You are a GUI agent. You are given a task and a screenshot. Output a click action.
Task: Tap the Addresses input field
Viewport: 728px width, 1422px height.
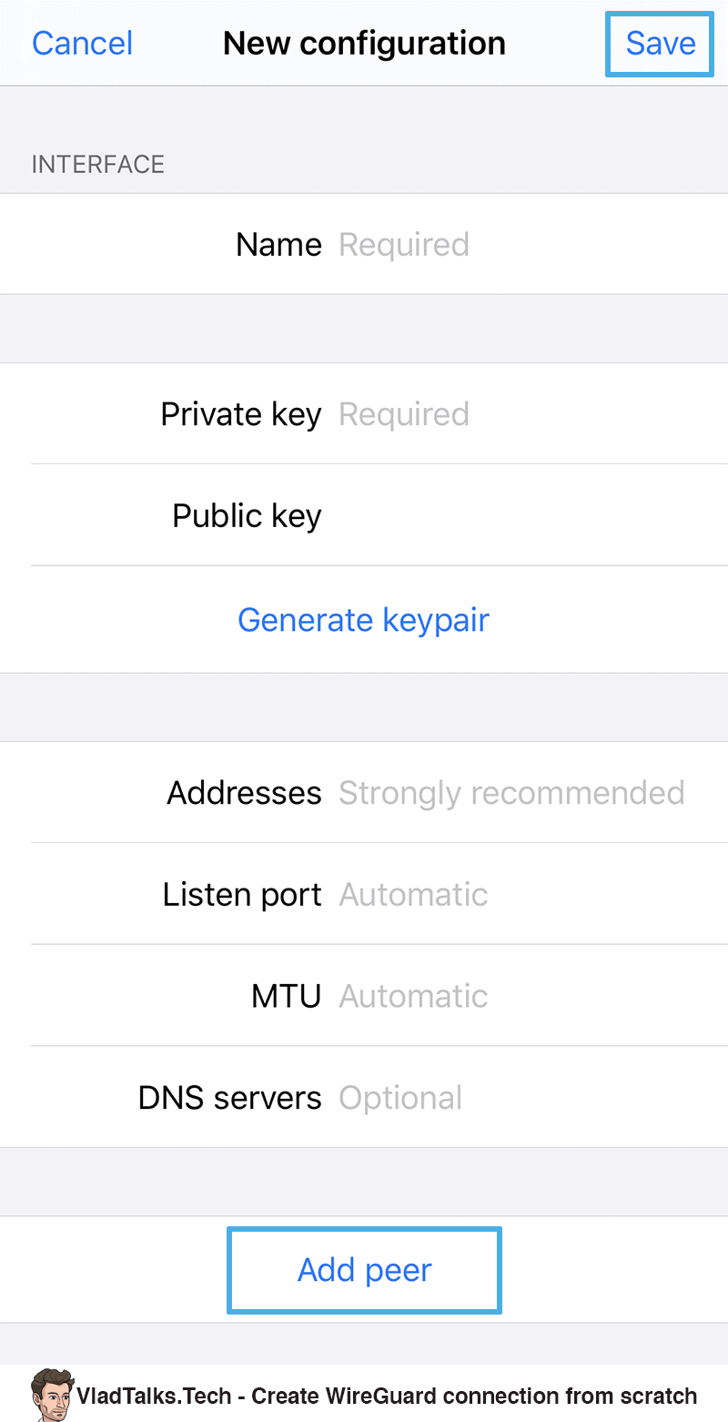[511, 792]
